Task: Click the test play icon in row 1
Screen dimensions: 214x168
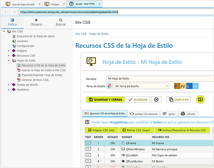Action: pyautogui.click(x=88, y=143)
